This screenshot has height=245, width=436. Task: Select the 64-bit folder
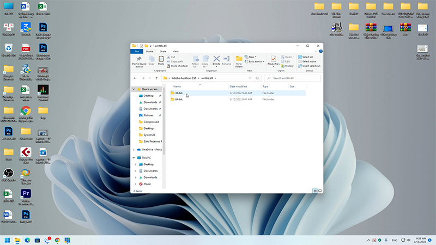click(179, 99)
